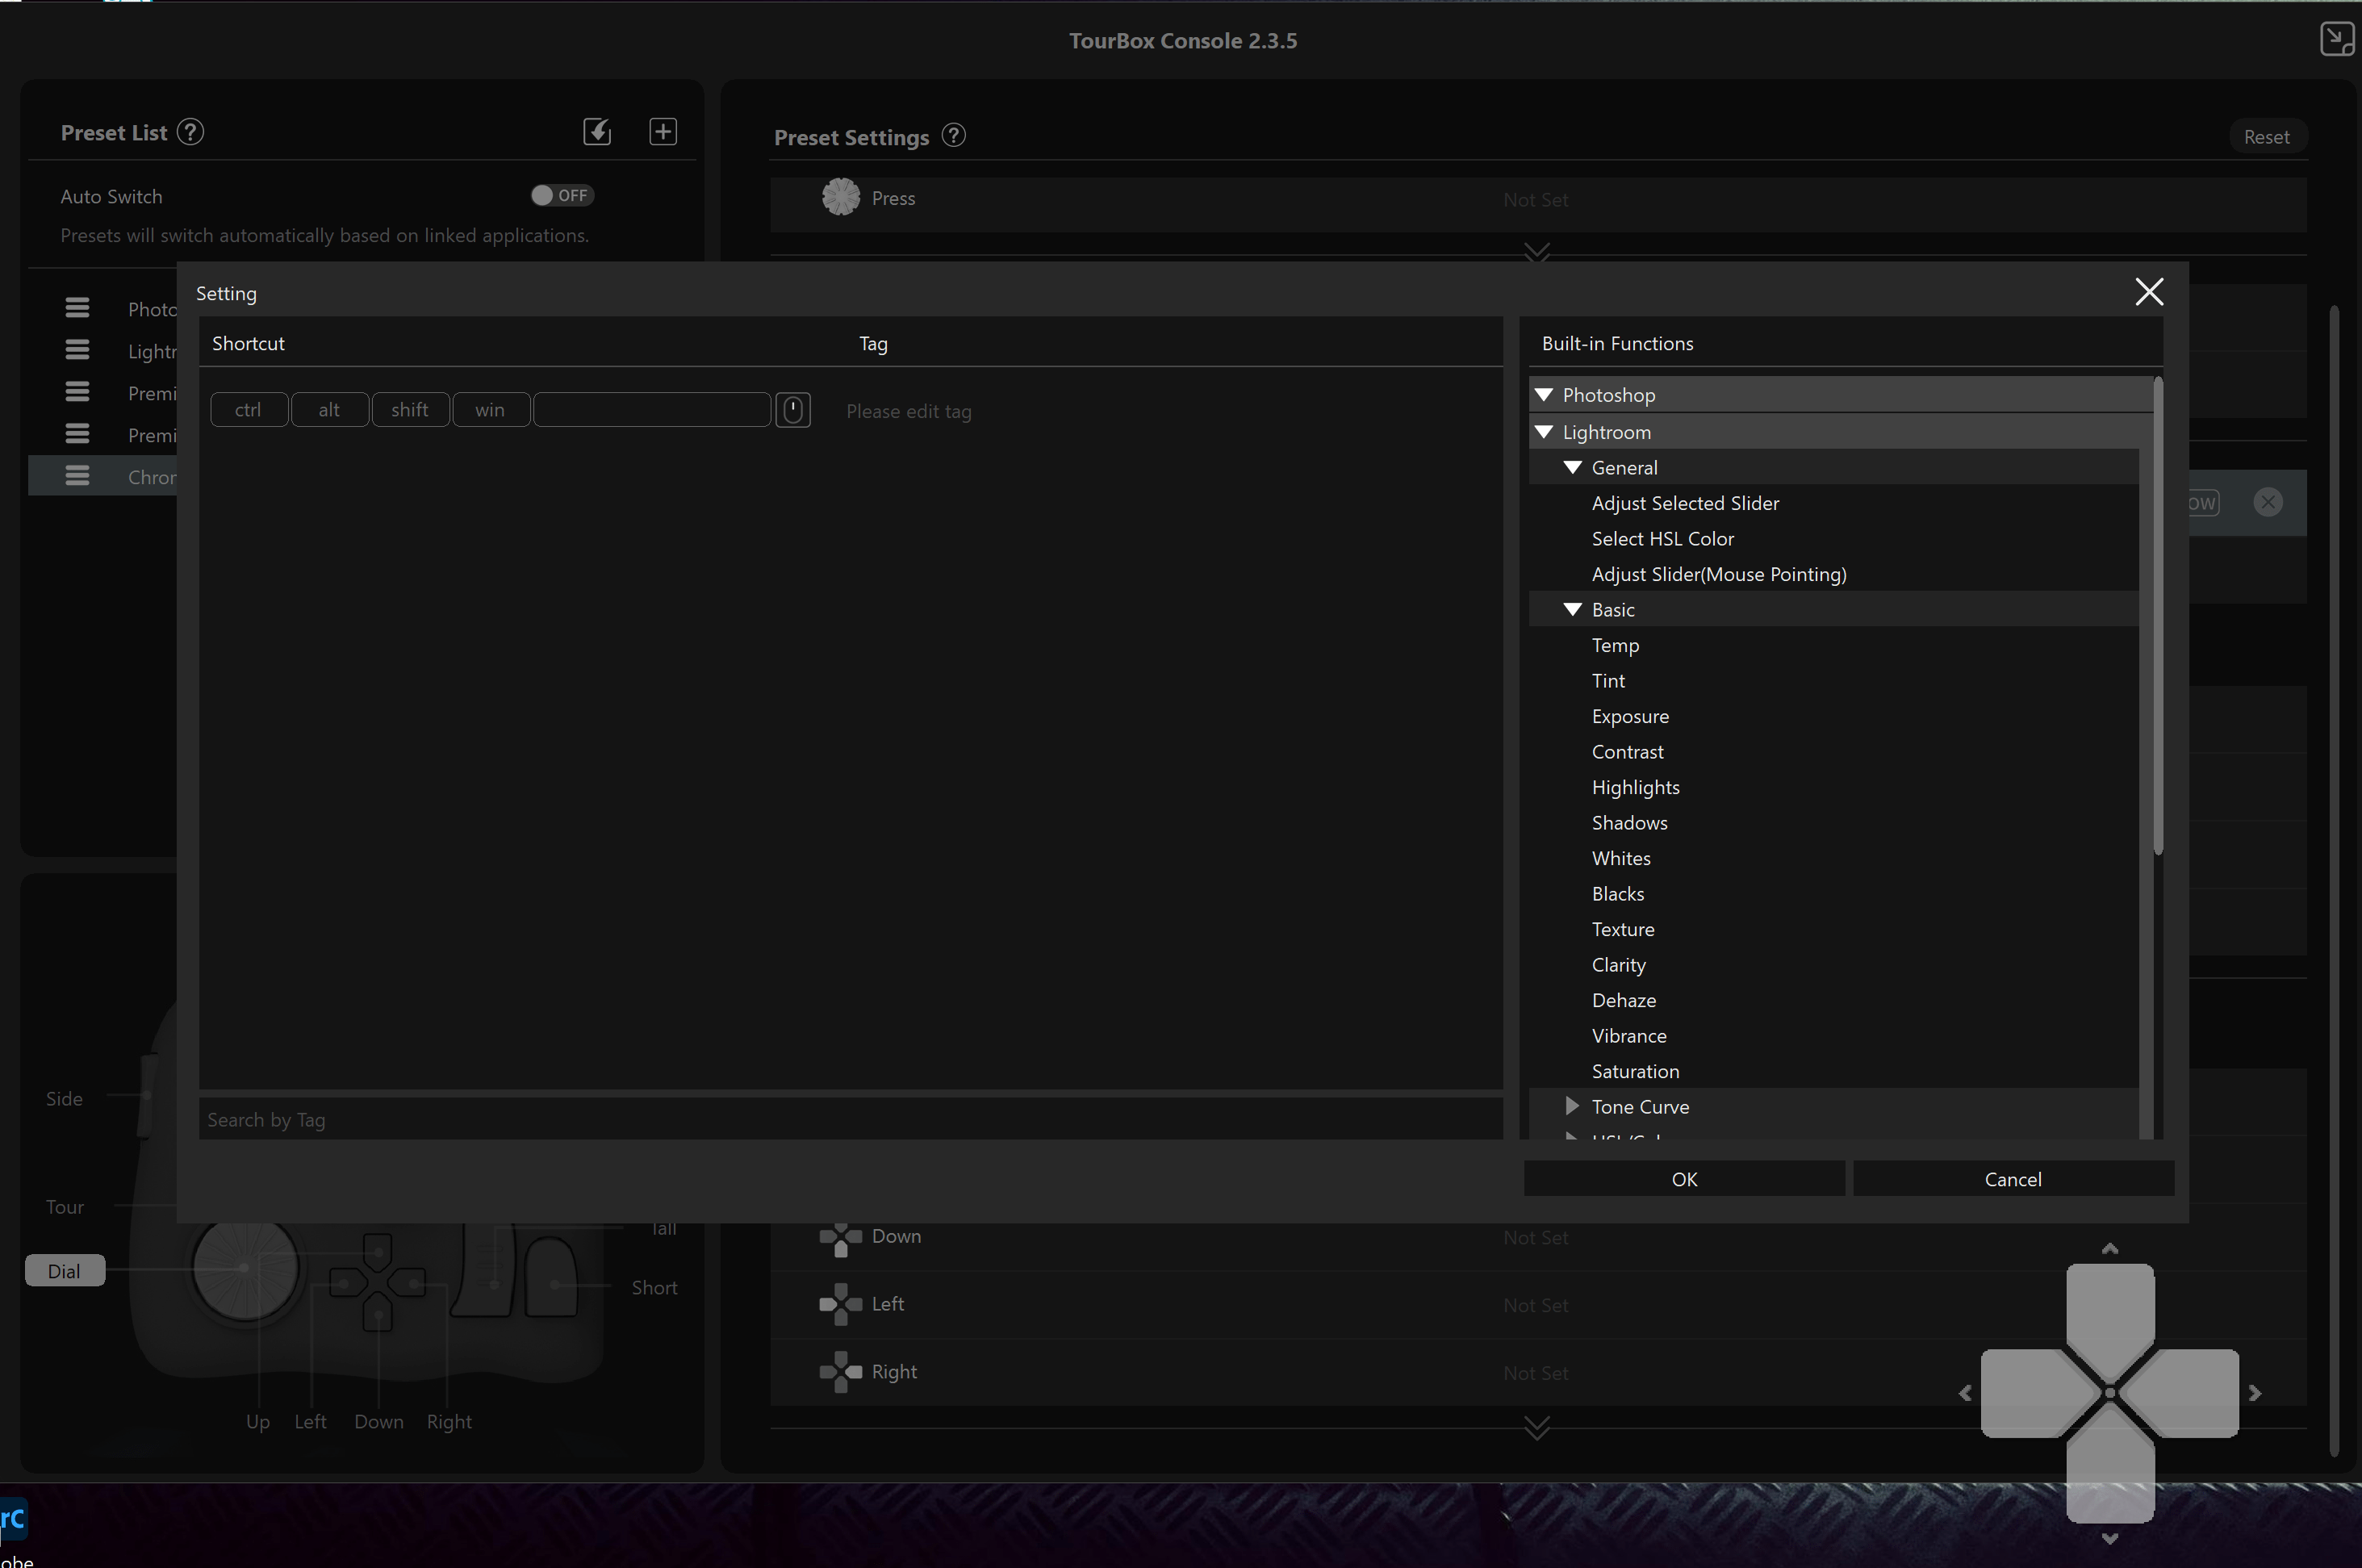
Task: Click the Search by Tag box
Action: click(850, 1120)
